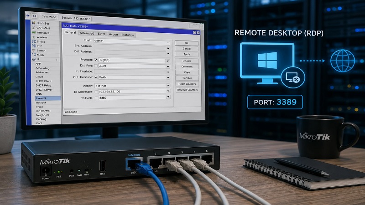Select Accounting in the IP submenu
Screen dimensions: 365x205
pos(42,68)
